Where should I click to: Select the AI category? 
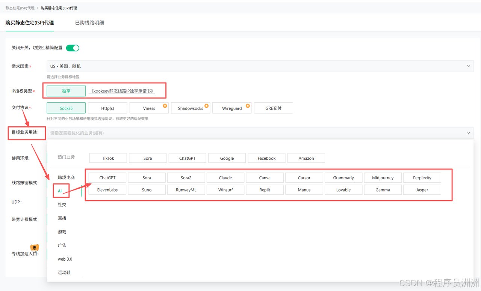click(x=60, y=191)
